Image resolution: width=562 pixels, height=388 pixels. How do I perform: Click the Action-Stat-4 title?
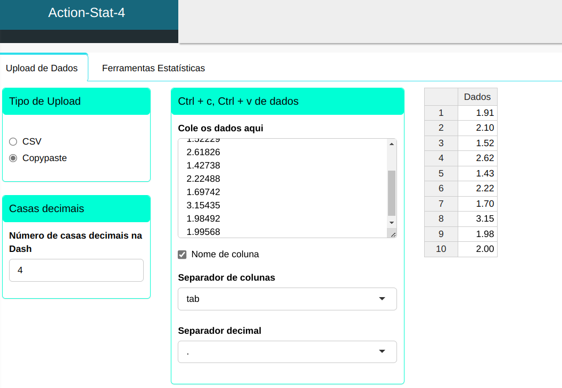87,13
